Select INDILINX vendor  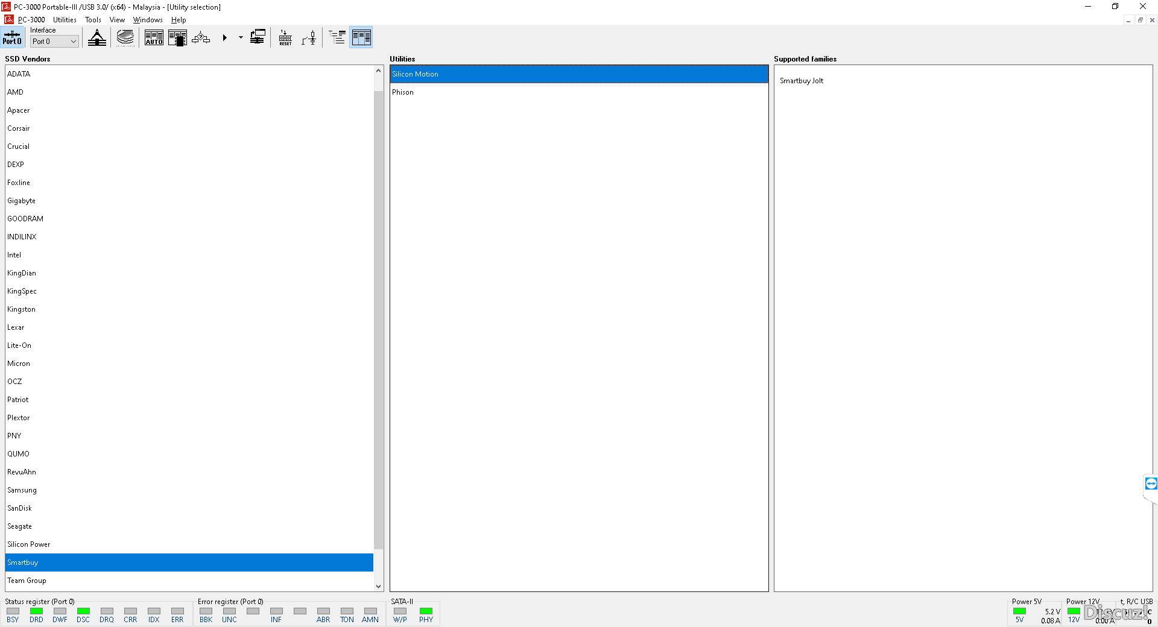click(189, 237)
